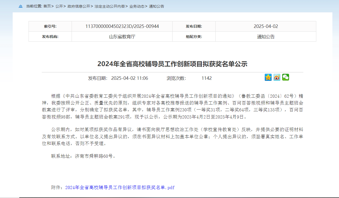Click the 2025-04-02 date in the info table
The image size is (339, 198).
266,26
